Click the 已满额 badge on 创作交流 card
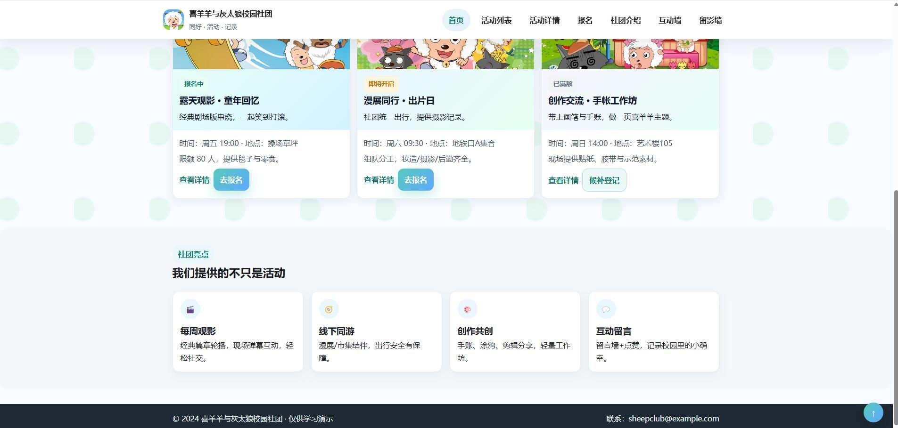 coord(562,83)
